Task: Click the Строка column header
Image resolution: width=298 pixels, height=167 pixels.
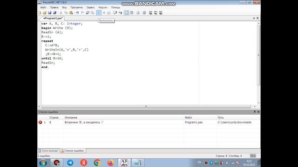Action: click(54, 117)
